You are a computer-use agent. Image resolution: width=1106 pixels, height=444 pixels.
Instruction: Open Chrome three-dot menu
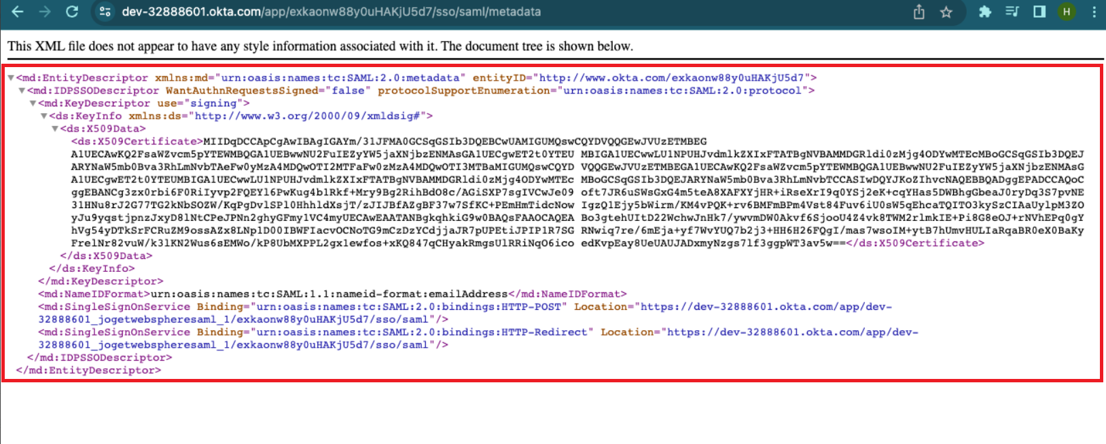1094,12
